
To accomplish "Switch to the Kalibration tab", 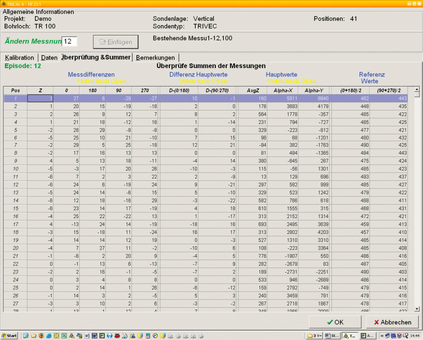I will (x=20, y=58).
